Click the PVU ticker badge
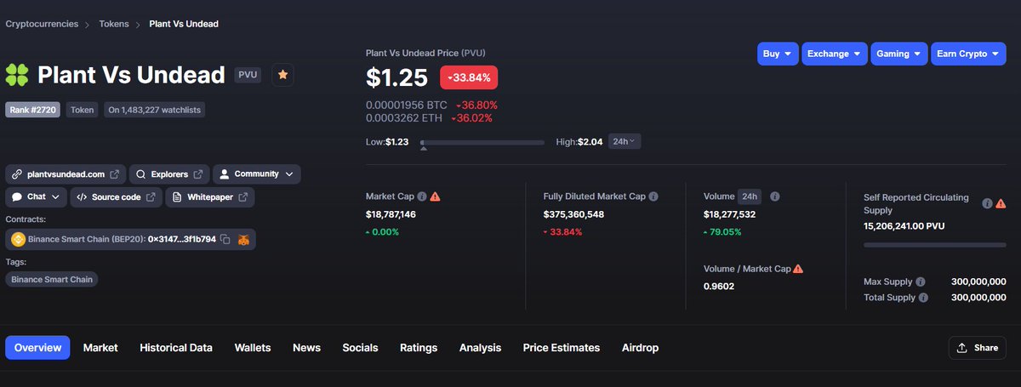The width and height of the screenshot is (1021, 387). 248,75
